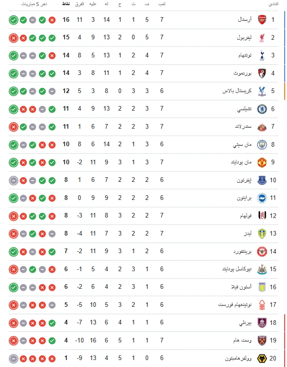Select the grey draw icon in Wolverhampton's form
Screen dimensions: 287x367
click(13, 358)
